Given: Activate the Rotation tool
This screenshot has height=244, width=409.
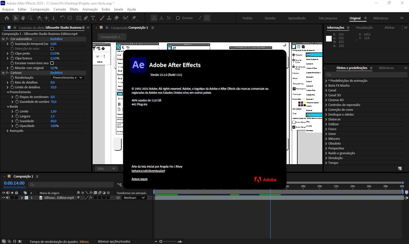Looking at the screenshot, I should [63, 18].
